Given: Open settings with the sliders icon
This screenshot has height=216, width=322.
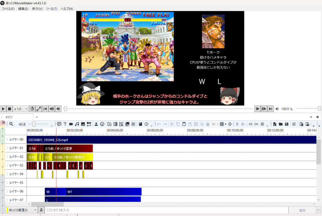Looking at the screenshot, I should 294,124.
